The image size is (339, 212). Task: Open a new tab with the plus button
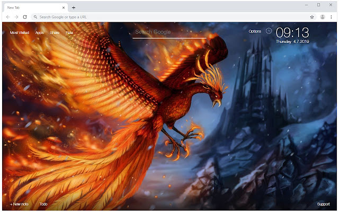[x=74, y=7]
